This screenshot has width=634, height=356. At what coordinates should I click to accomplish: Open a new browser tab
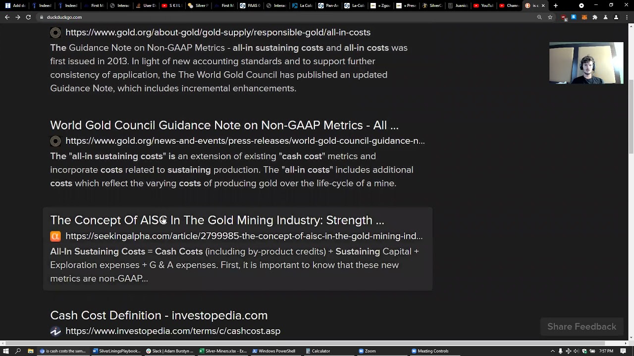click(556, 5)
